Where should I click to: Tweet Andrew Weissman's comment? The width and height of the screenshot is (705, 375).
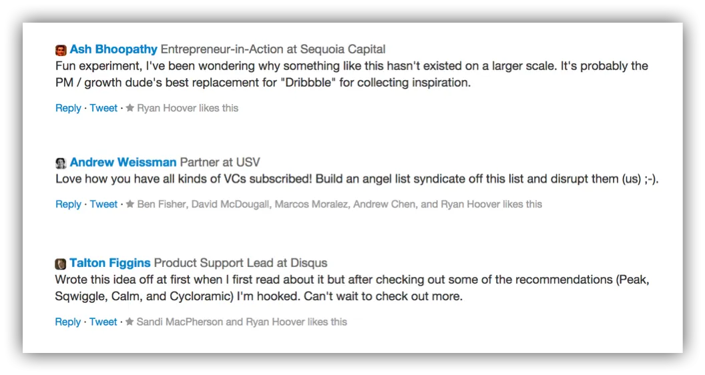(103, 204)
